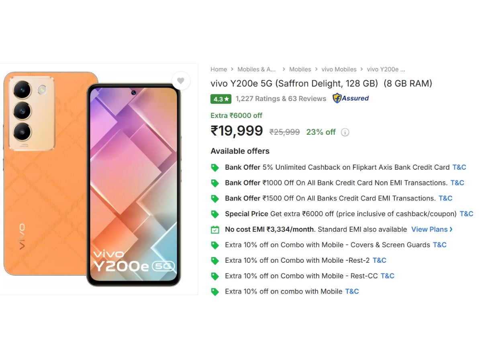Click the Covers & Screen Guards offer tag icon
Viewport: 482px width, 361px height.
pyautogui.click(x=215, y=245)
